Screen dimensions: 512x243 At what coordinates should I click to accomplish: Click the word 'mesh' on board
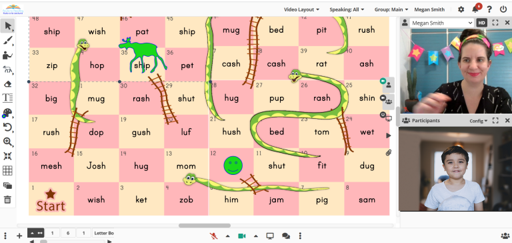[x=51, y=166]
